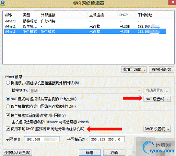Select the VMnet8 NAT network row
This screenshot has width=176, height=156.
point(85,31)
